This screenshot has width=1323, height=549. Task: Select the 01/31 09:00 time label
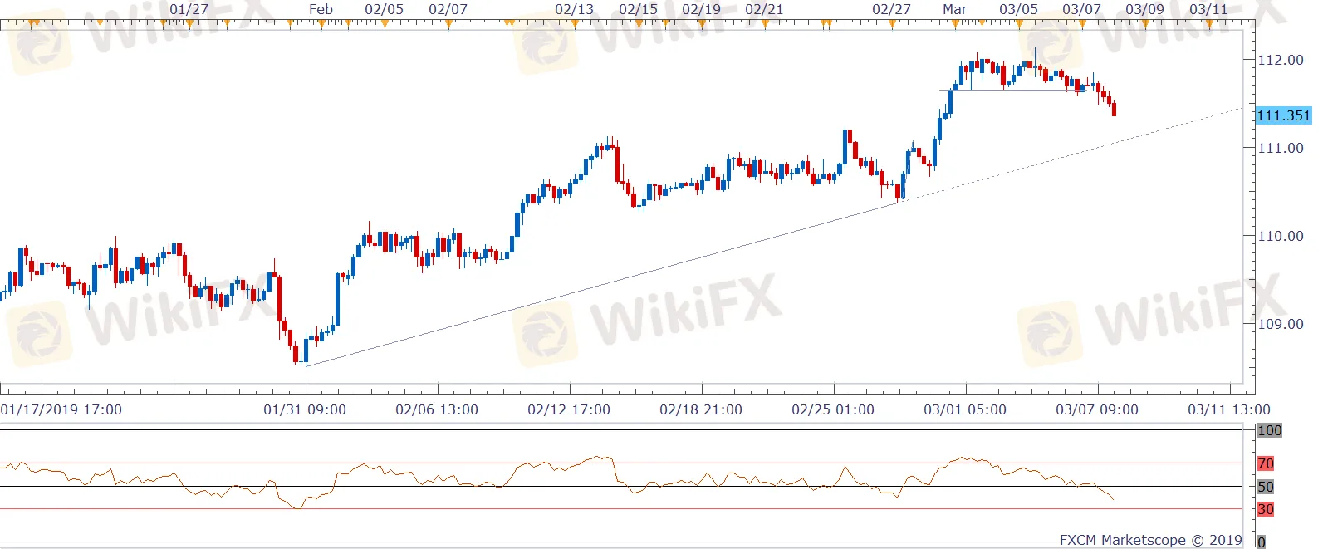click(x=305, y=409)
